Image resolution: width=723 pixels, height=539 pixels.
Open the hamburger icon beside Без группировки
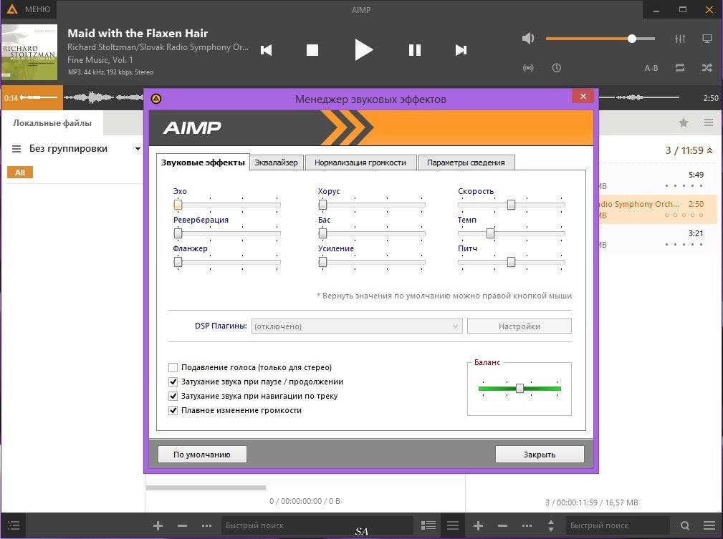coord(16,149)
